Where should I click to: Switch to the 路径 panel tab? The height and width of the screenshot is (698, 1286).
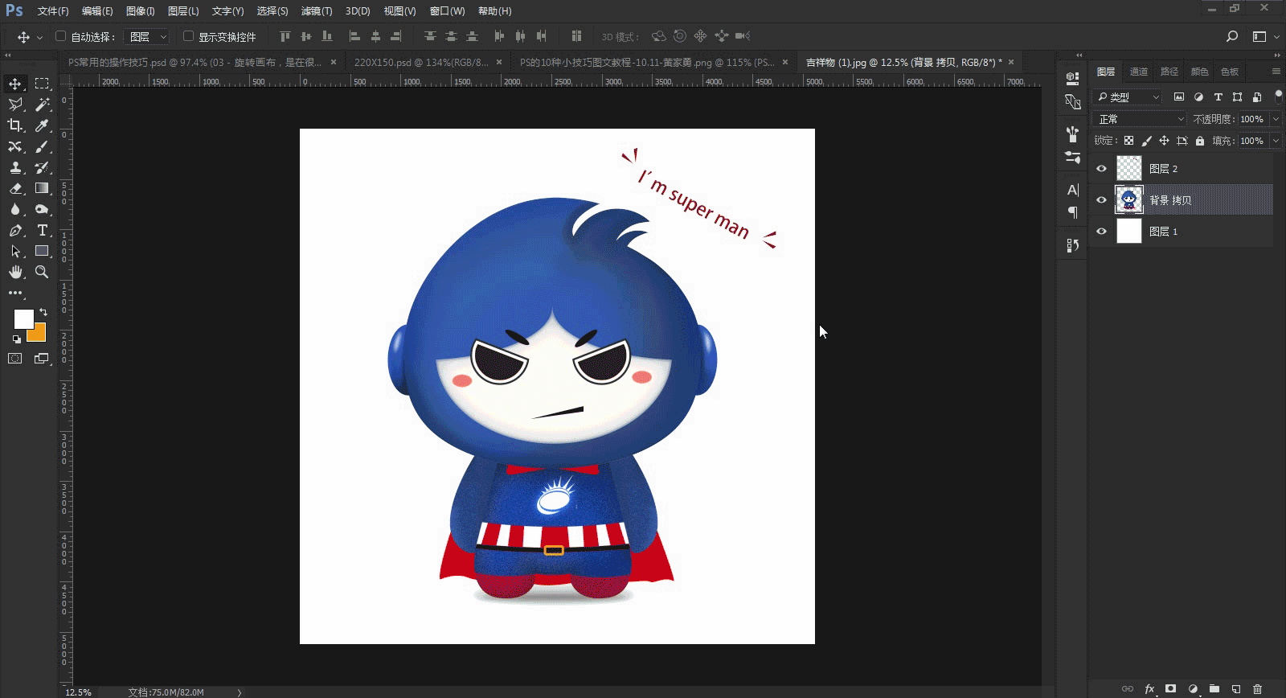[1169, 72]
